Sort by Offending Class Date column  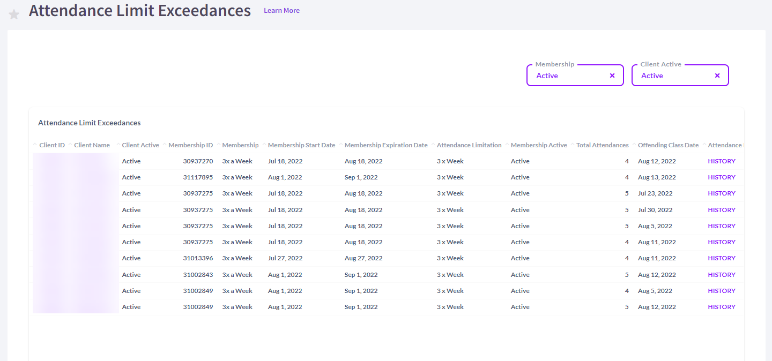point(668,145)
